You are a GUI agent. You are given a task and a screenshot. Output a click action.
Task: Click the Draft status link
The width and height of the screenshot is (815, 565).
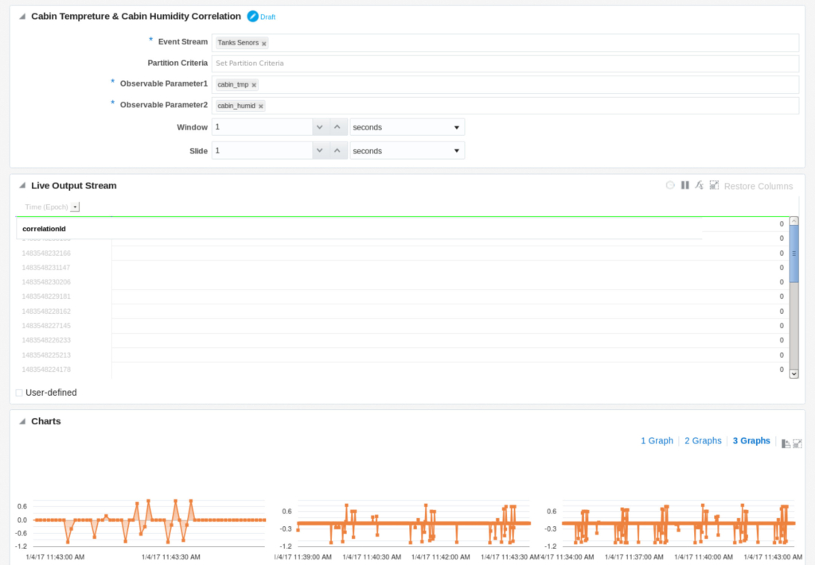point(267,17)
